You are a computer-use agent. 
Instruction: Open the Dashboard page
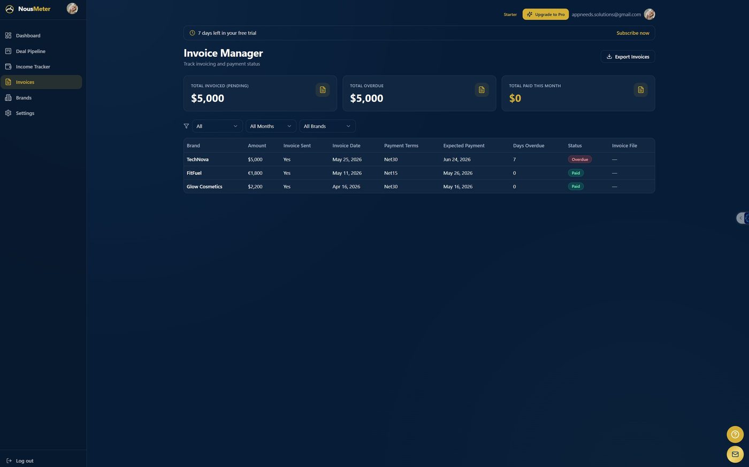pyautogui.click(x=41, y=35)
